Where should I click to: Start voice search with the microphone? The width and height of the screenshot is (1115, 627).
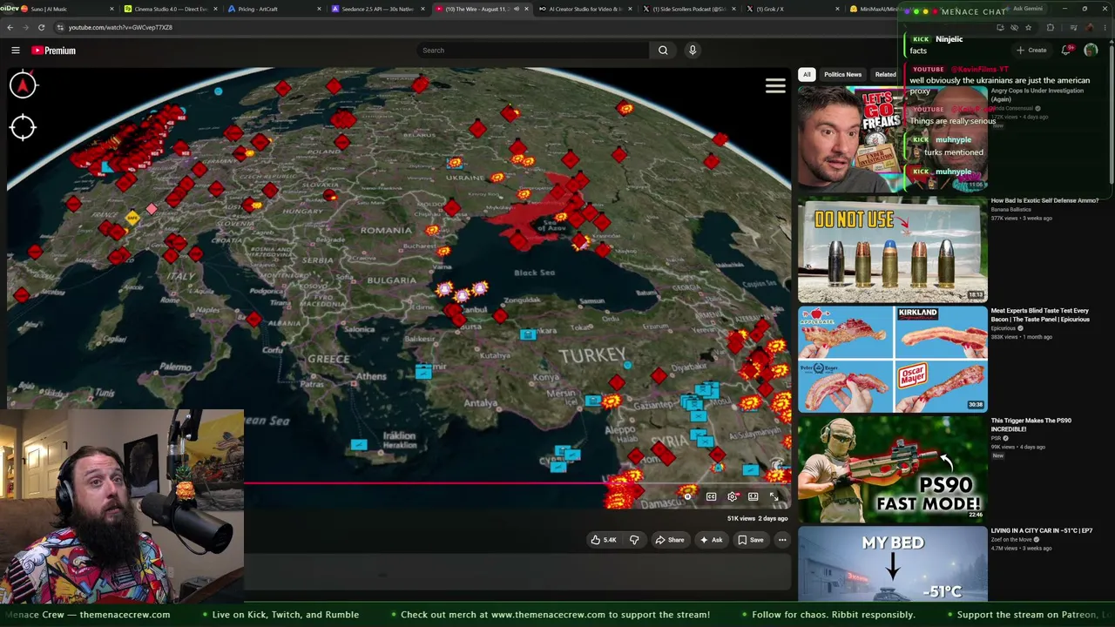[693, 51]
